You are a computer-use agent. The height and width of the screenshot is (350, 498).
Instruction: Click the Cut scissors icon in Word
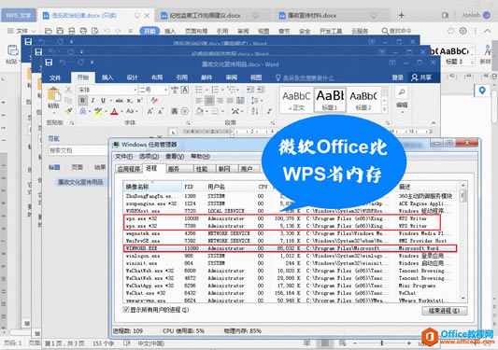pyautogui.click(x=68, y=91)
